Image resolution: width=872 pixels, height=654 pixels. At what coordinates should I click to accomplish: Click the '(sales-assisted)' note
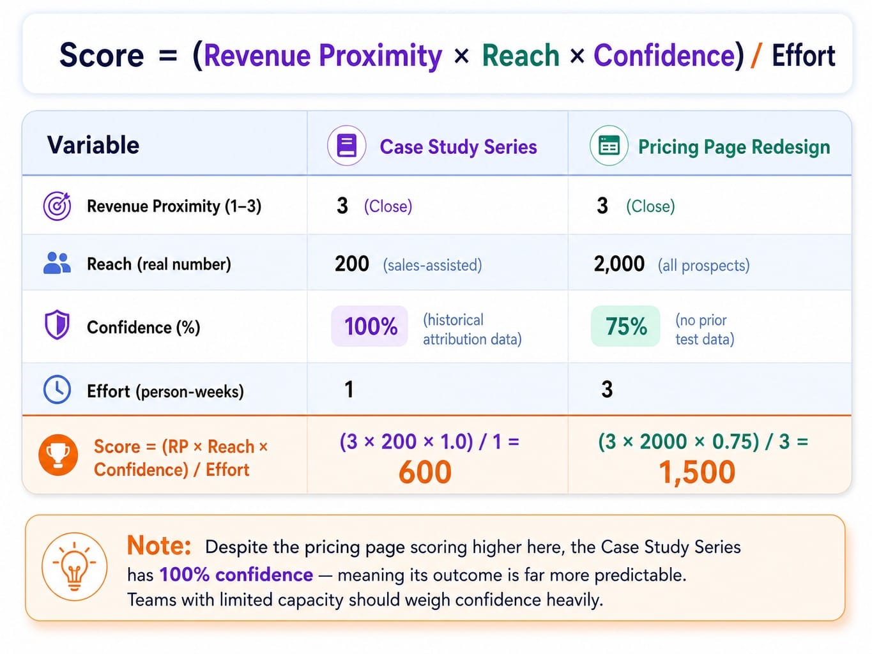(432, 265)
